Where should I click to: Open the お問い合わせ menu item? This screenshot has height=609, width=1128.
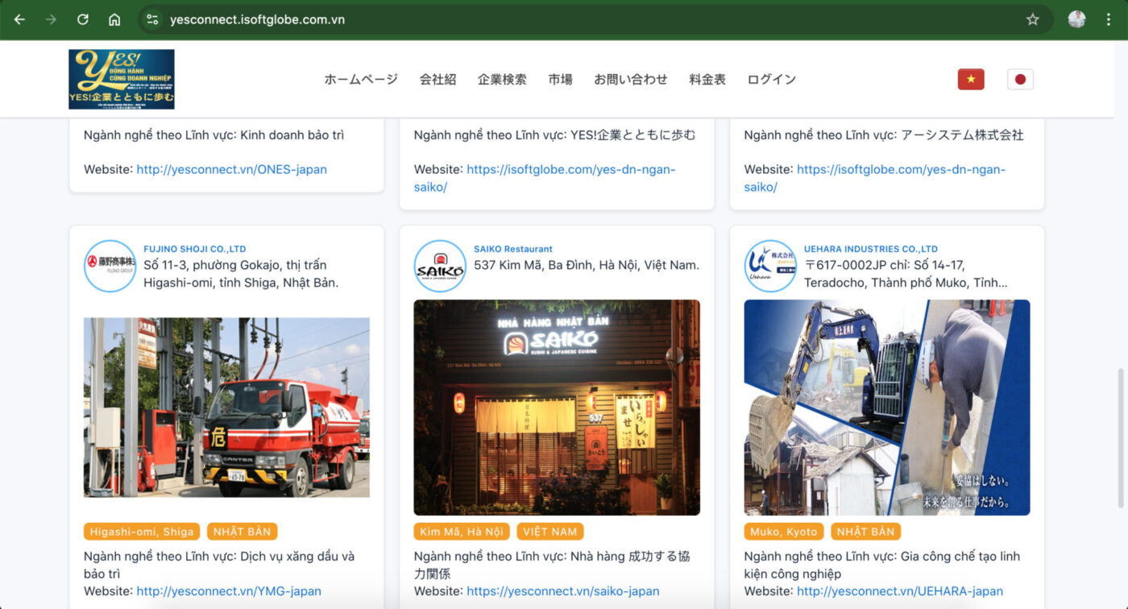631,79
